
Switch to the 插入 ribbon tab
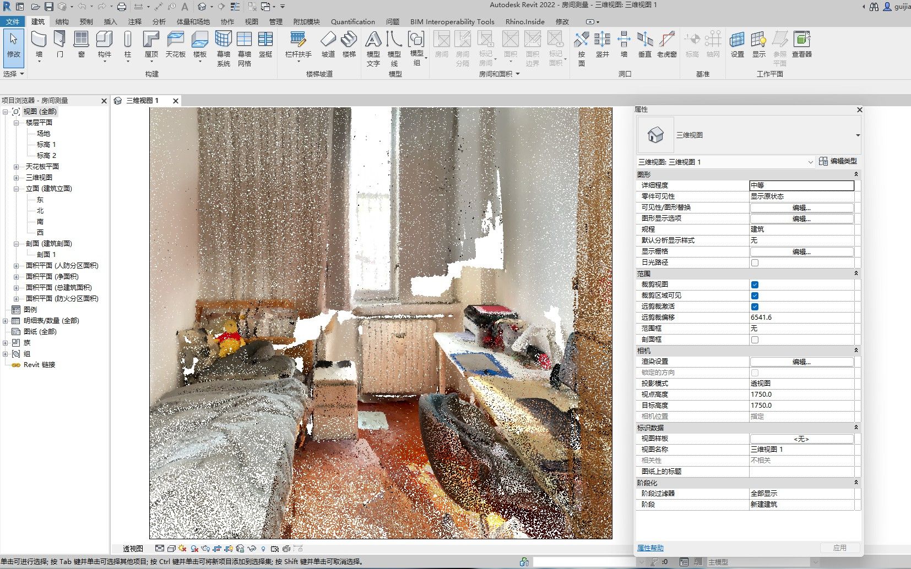pos(109,21)
